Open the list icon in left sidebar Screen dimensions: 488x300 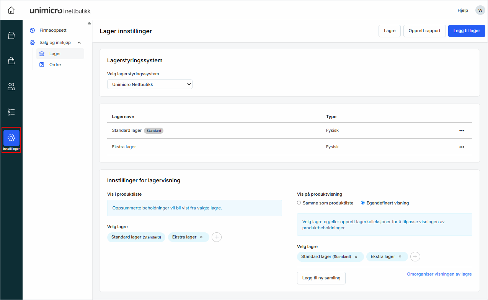click(11, 112)
